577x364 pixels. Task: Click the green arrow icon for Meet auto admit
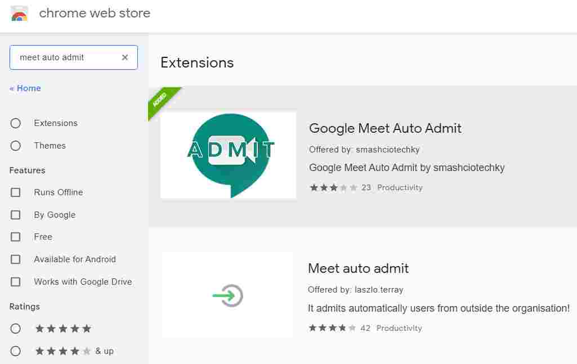tap(227, 295)
